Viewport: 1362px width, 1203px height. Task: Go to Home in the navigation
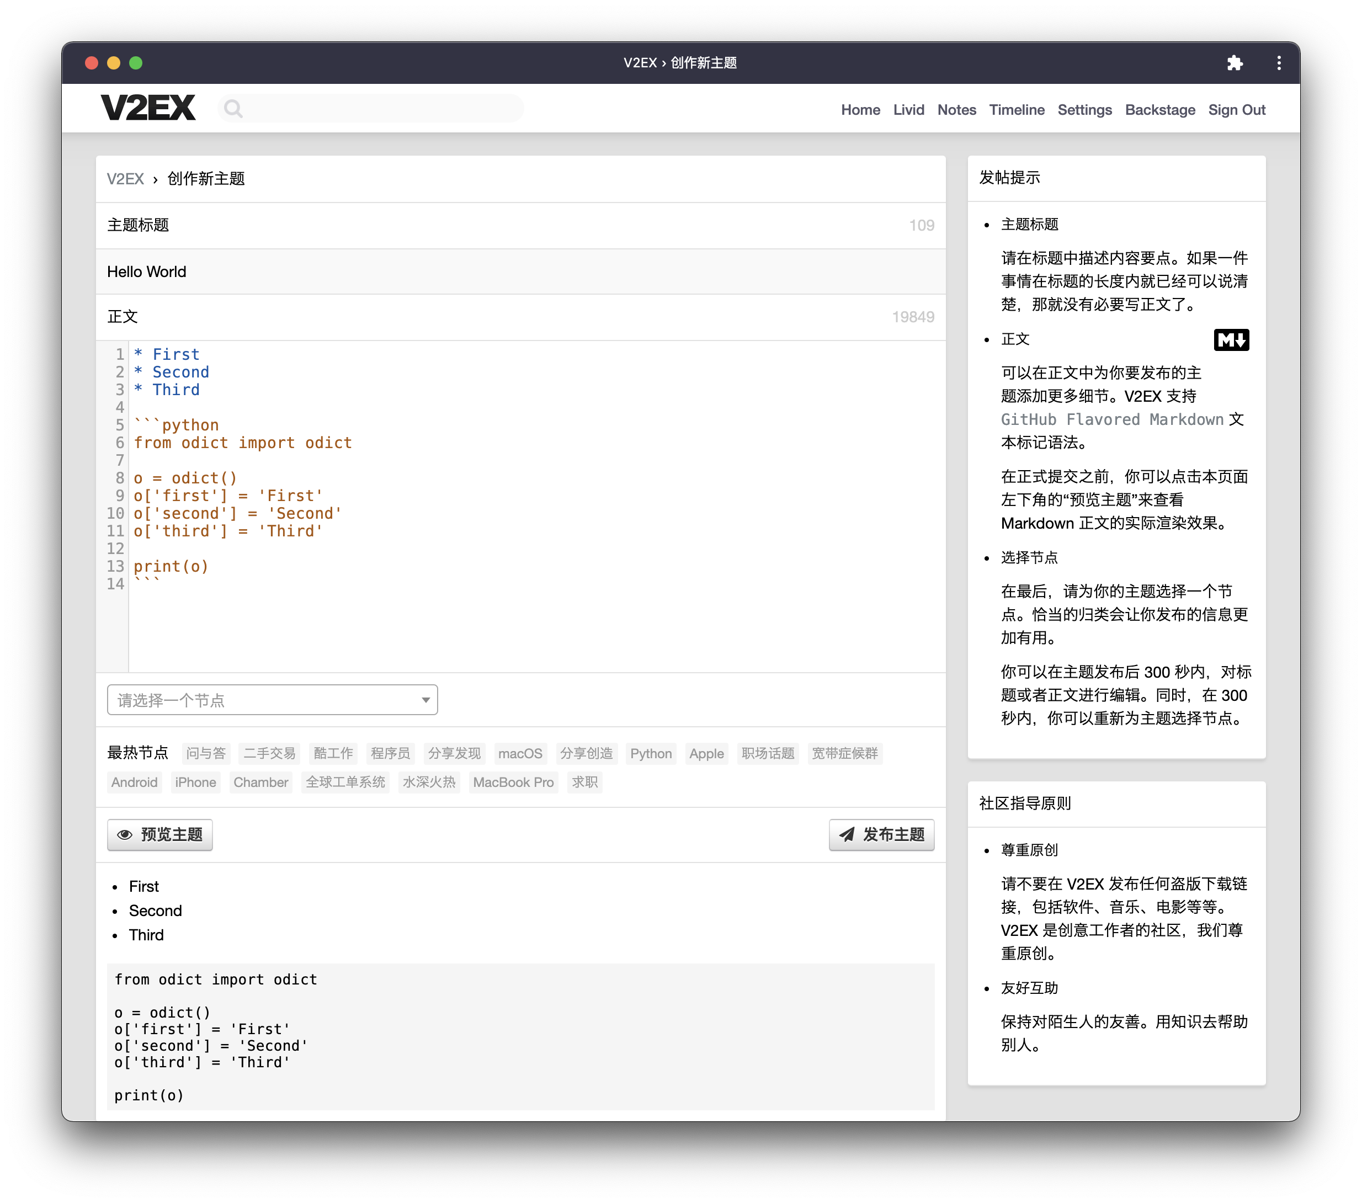(x=860, y=110)
